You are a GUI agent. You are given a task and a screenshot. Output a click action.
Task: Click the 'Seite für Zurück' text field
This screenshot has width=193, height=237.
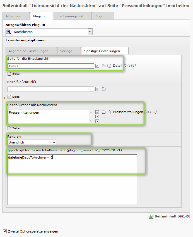point(51,89)
